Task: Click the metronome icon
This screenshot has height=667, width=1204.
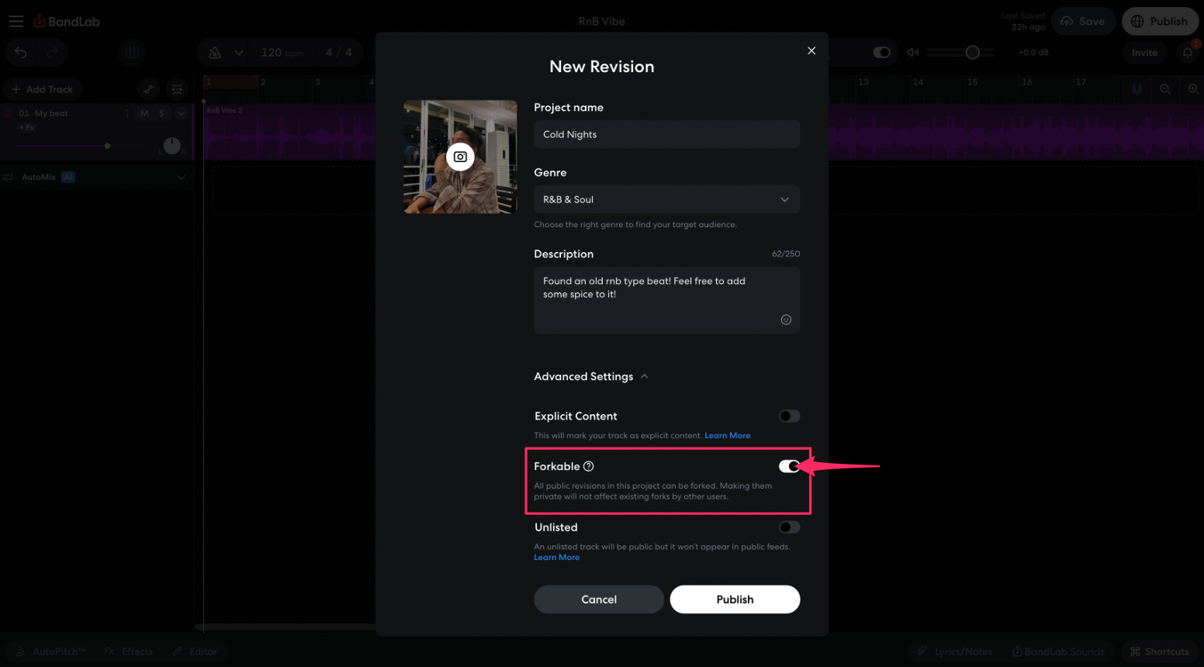Action: click(215, 53)
